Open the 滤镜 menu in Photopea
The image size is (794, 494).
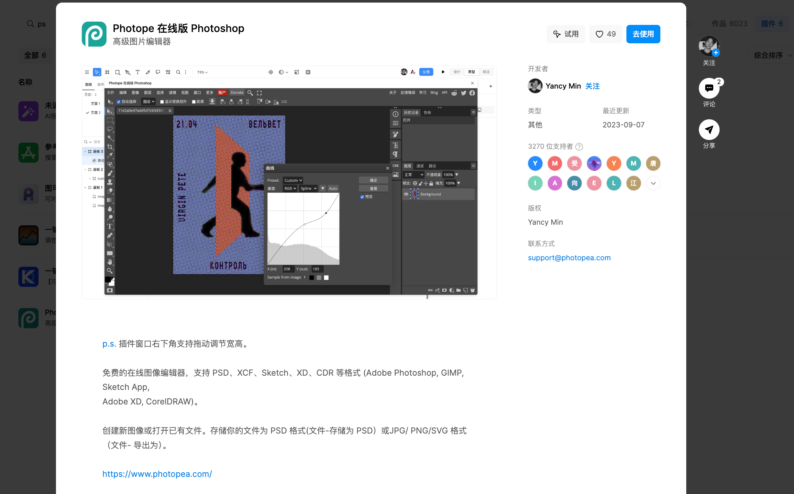coord(172,93)
